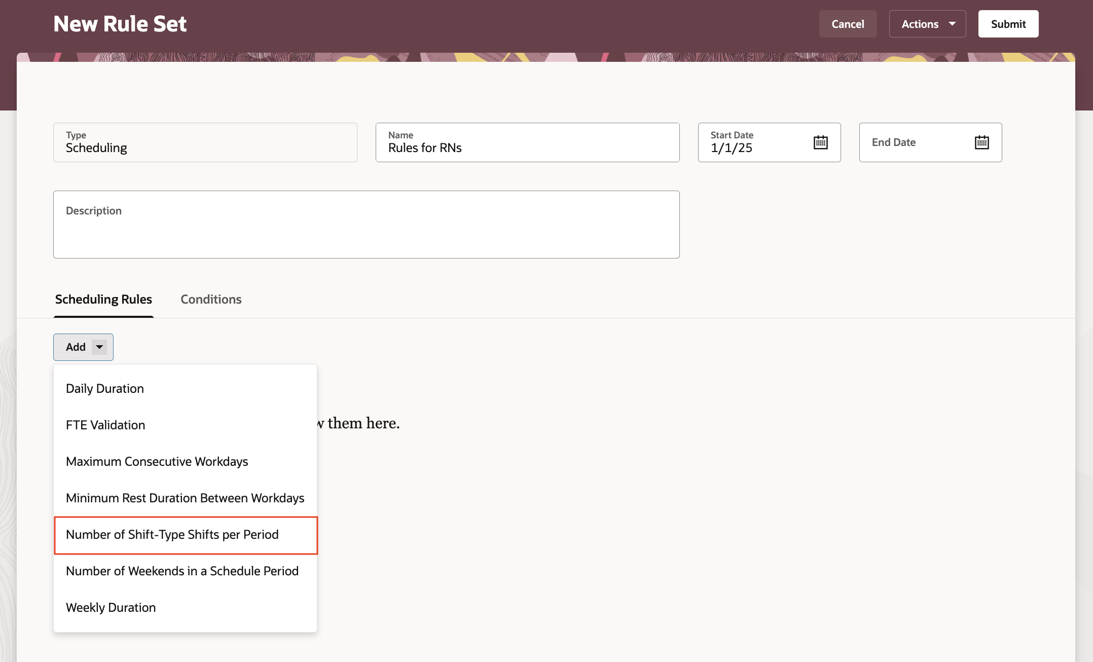The width and height of the screenshot is (1093, 662).
Task: Open the End Date calendar picker
Action: 981,142
